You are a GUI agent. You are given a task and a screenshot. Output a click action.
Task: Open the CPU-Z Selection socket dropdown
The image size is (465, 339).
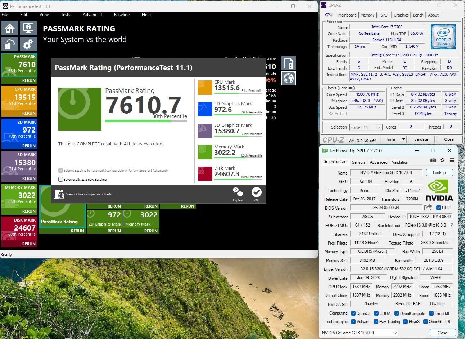365,127
